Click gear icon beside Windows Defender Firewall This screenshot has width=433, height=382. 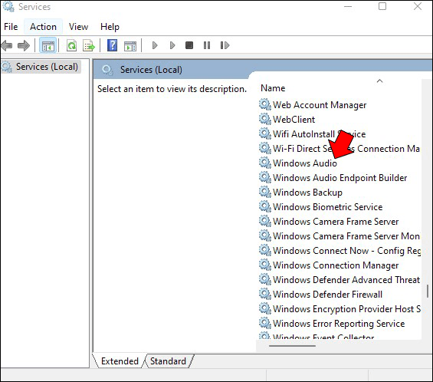tap(265, 294)
